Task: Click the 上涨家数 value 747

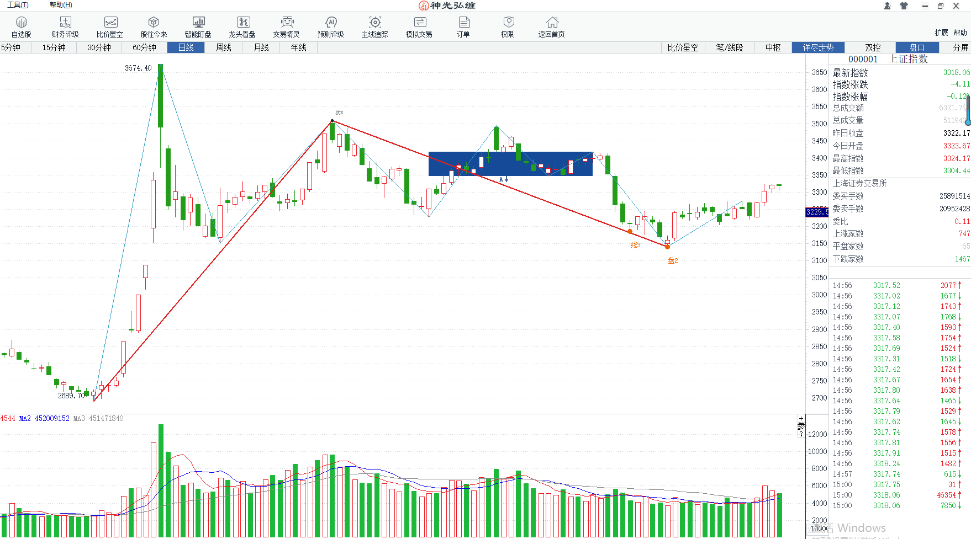Action: click(x=964, y=233)
